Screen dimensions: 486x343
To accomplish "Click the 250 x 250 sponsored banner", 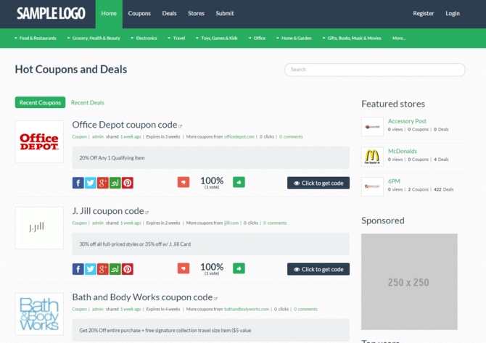I will tap(409, 281).
